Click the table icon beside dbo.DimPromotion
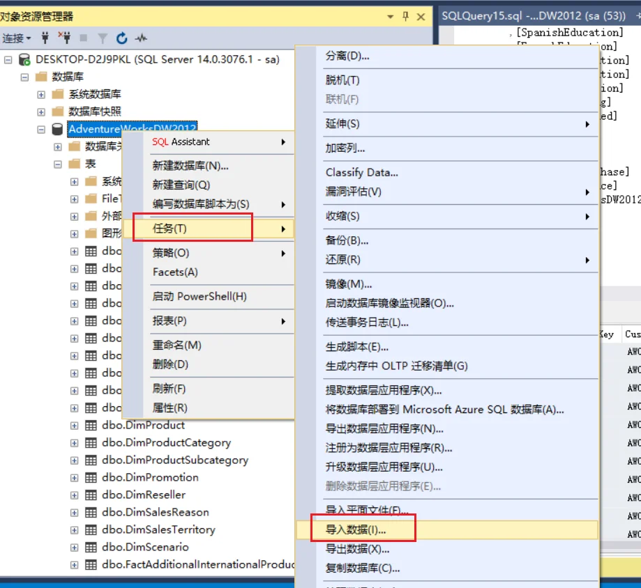Screen dimensions: 641x588 point(91,478)
